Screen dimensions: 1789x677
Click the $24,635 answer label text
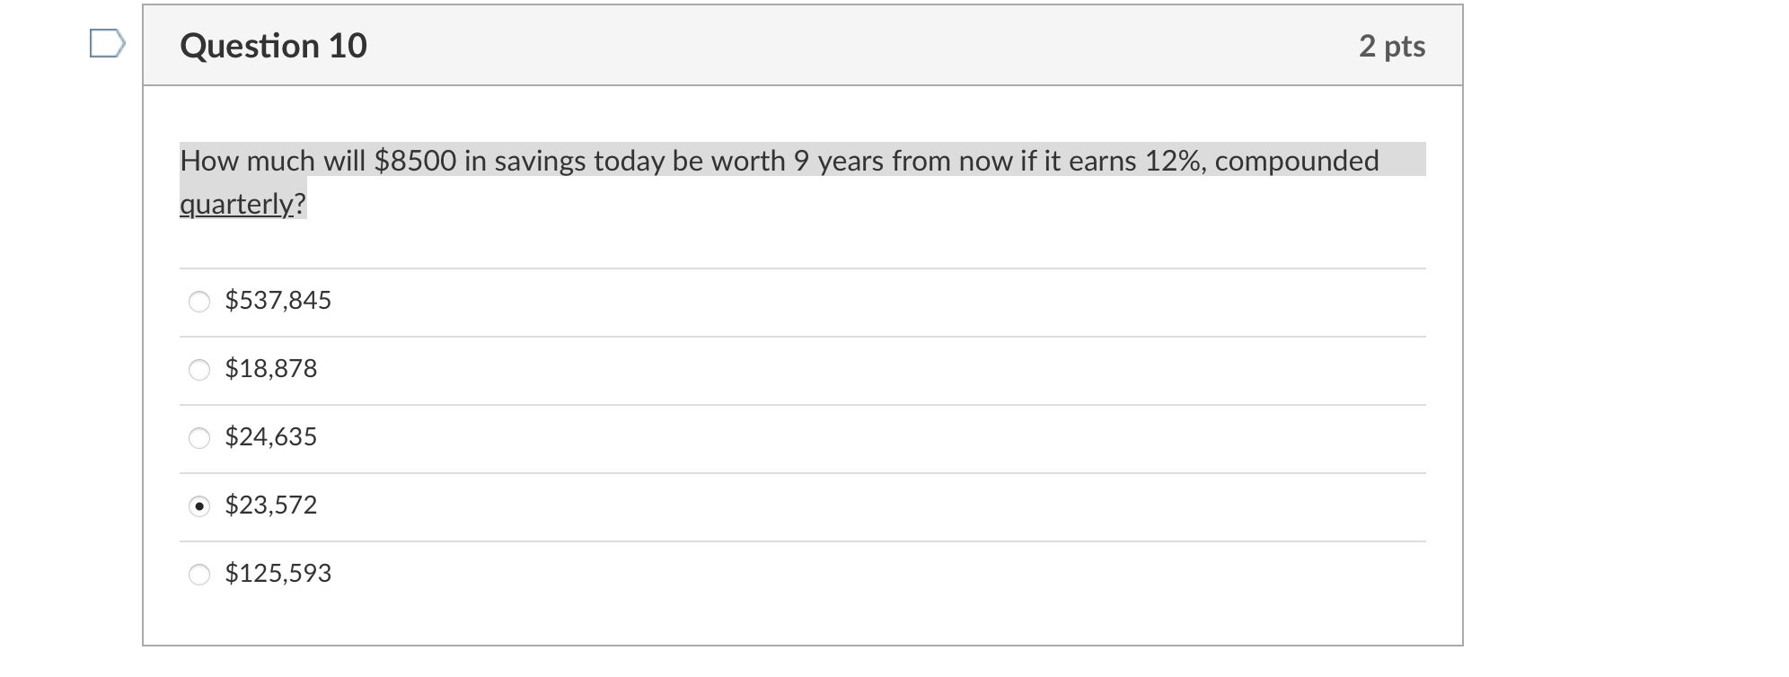pyautogui.click(x=270, y=436)
